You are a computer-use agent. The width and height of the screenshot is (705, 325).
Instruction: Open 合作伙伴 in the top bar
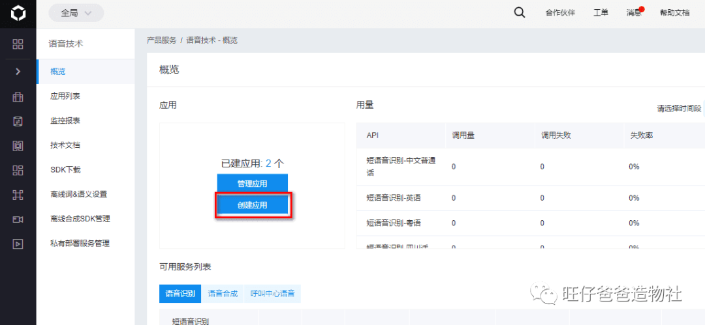point(560,13)
